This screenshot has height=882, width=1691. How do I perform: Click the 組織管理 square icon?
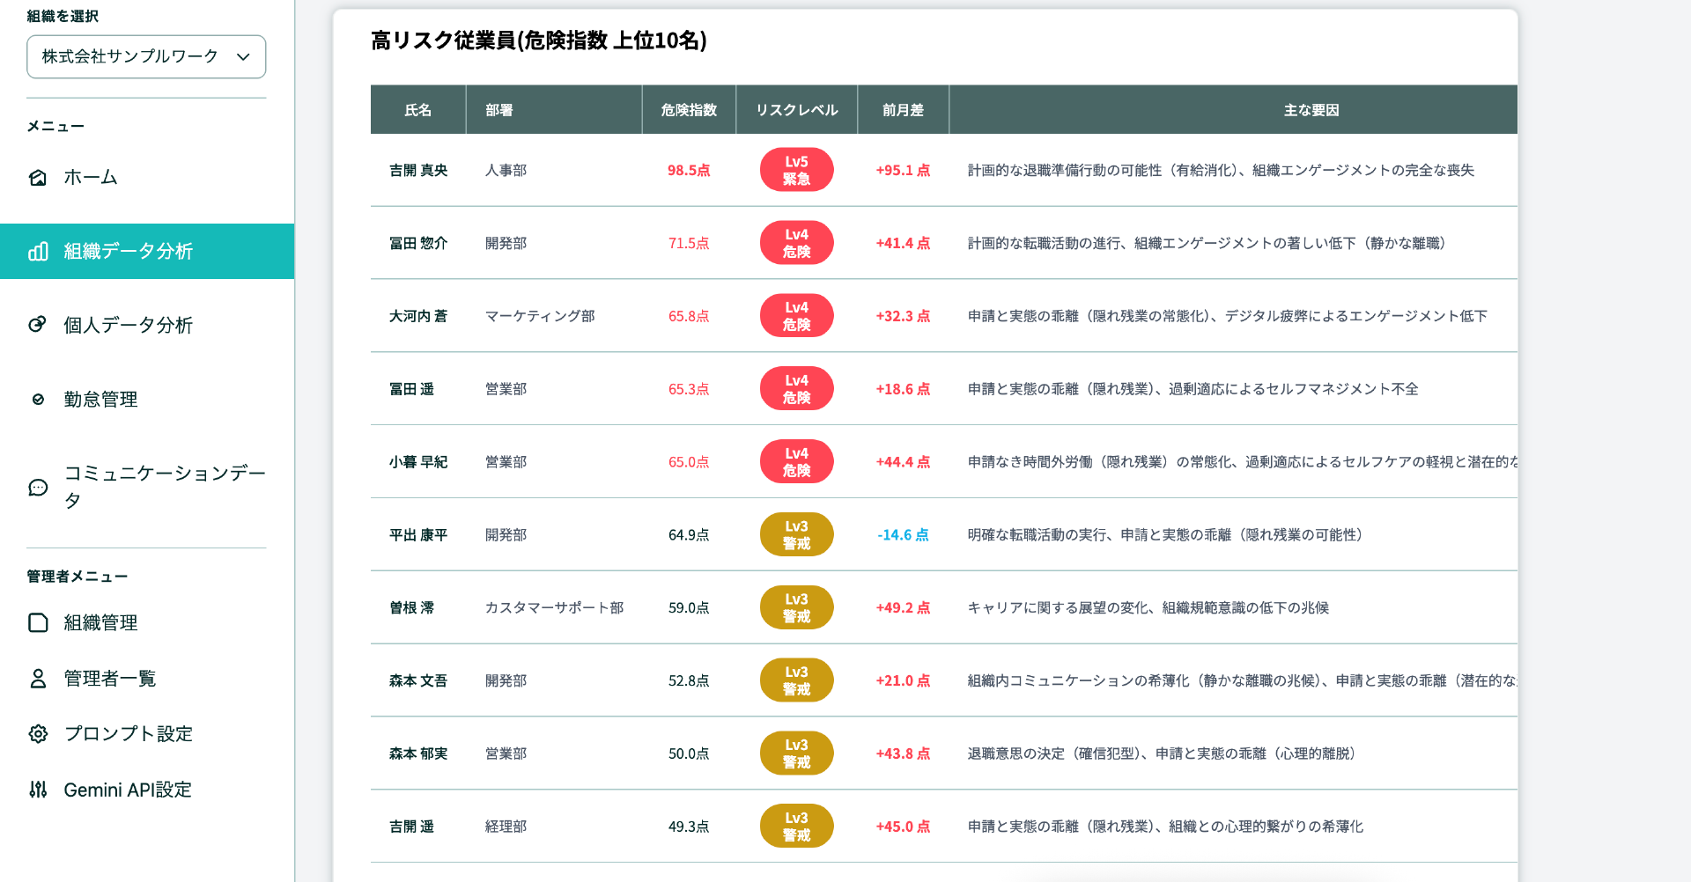click(38, 623)
